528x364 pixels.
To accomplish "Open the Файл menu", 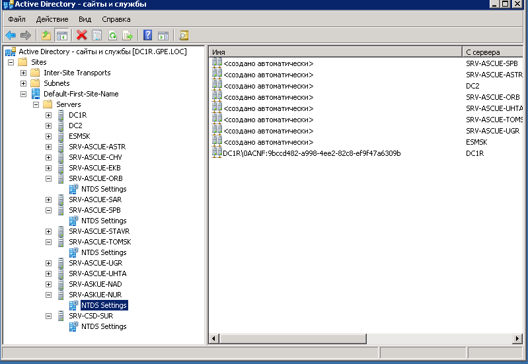I will coord(17,19).
